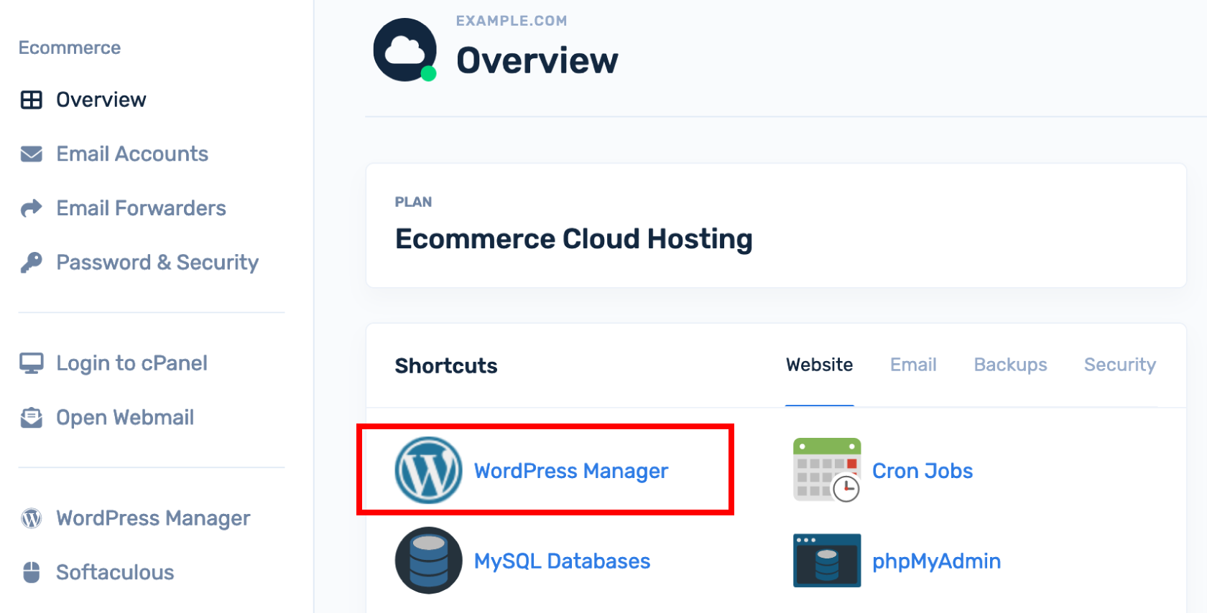Open the phpMyAdmin shortcut link
Screen dimensions: 1207x613
(937, 561)
